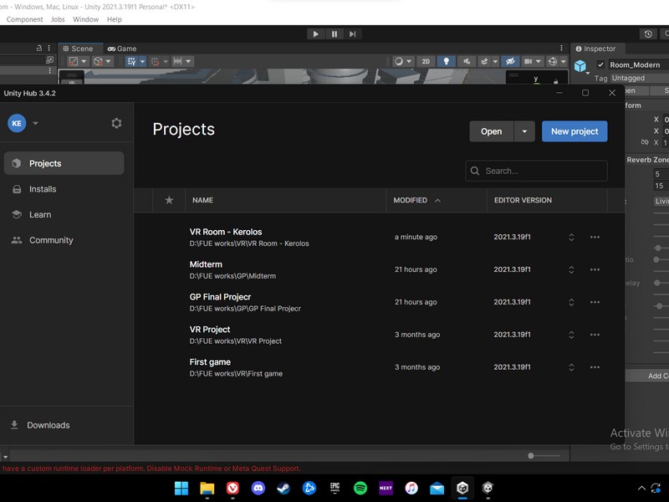Screen dimensions: 669x502
Task: Select Community in Unity Hub sidebar
Action: 64,240
